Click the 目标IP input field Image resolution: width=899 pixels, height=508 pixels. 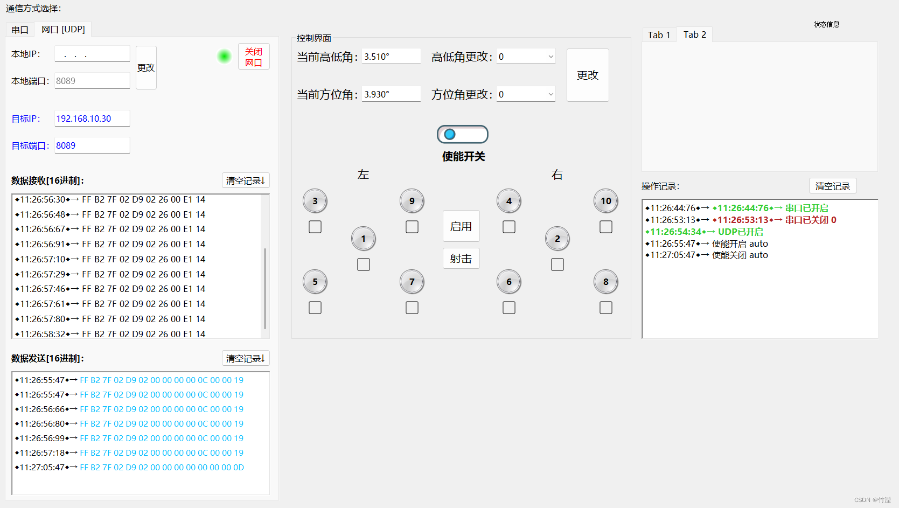(x=92, y=118)
